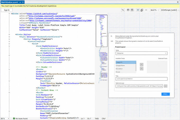180x120 pixels.
Task: Open the DOMSimple [net8.0] target dropdown
Action: pyautogui.click(x=170, y=10)
